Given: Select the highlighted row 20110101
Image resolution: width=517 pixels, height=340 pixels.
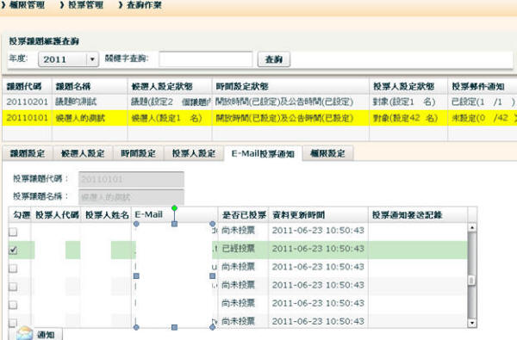Looking at the screenshot, I should pyautogui.click(x=259, y=118).
